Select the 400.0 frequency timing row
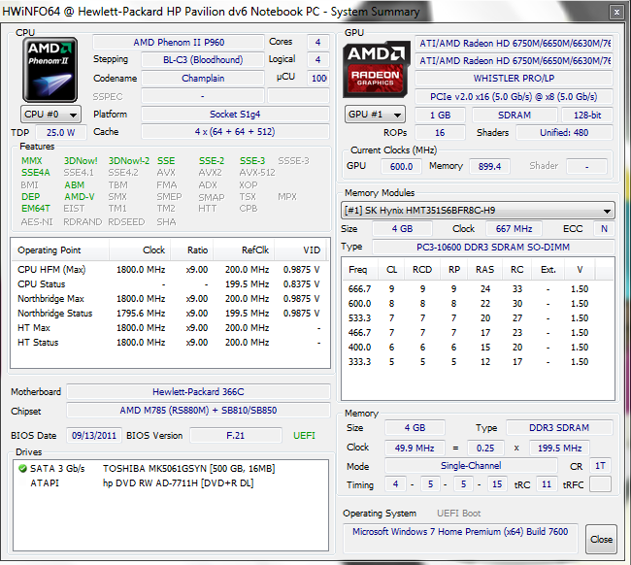This screenshot has width=631, height=565. [478, 347]
